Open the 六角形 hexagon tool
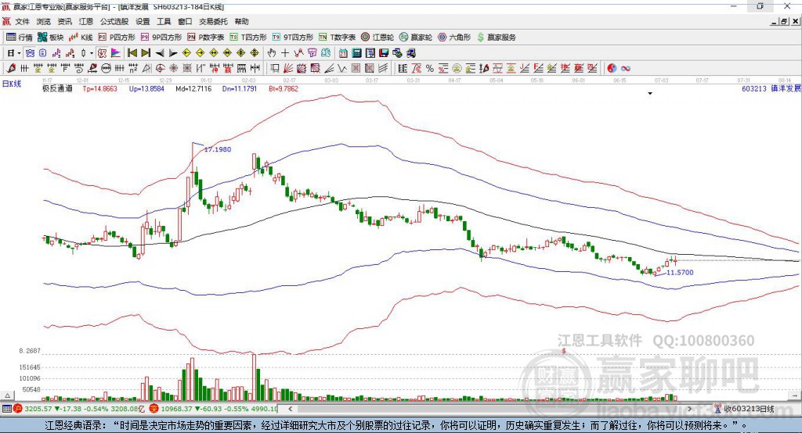This screenshot has width=802, height=433. coord(454,38)
